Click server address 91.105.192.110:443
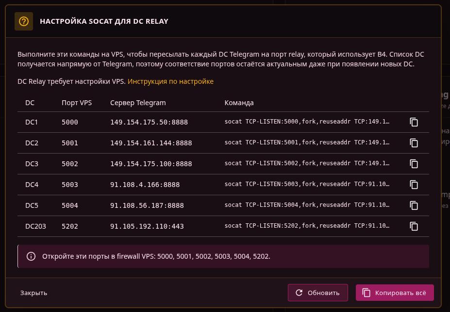The image size is (450, 312). pos(147,226)
